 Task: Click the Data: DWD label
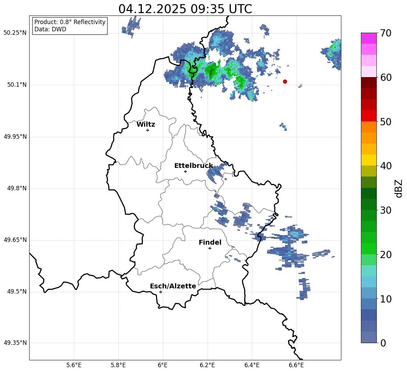click(x=50, y=29)
